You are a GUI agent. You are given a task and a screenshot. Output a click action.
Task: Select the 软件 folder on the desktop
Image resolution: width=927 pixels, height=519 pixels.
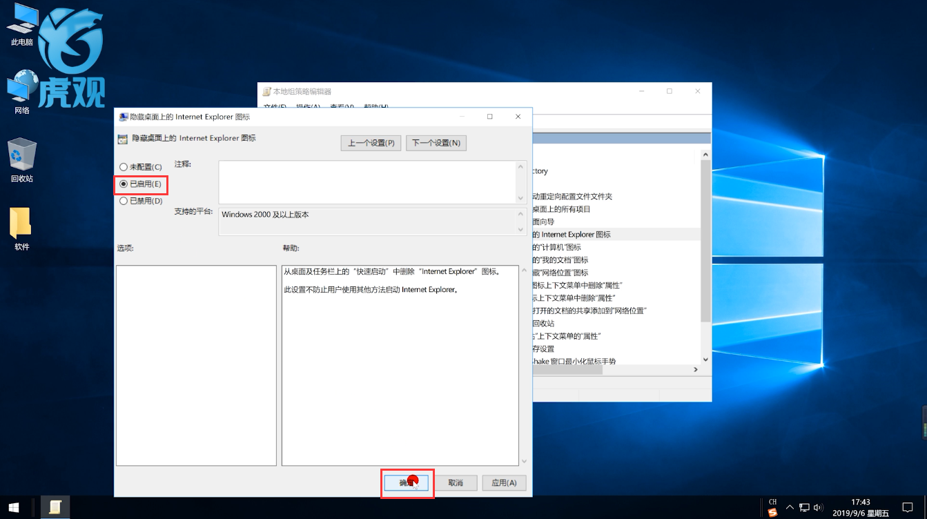tap(21, 228)
